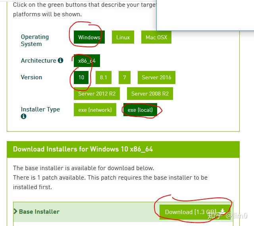Screen dimensions: 254x226
Task: Select the Mac OSX operating system button
Action: 156,37
